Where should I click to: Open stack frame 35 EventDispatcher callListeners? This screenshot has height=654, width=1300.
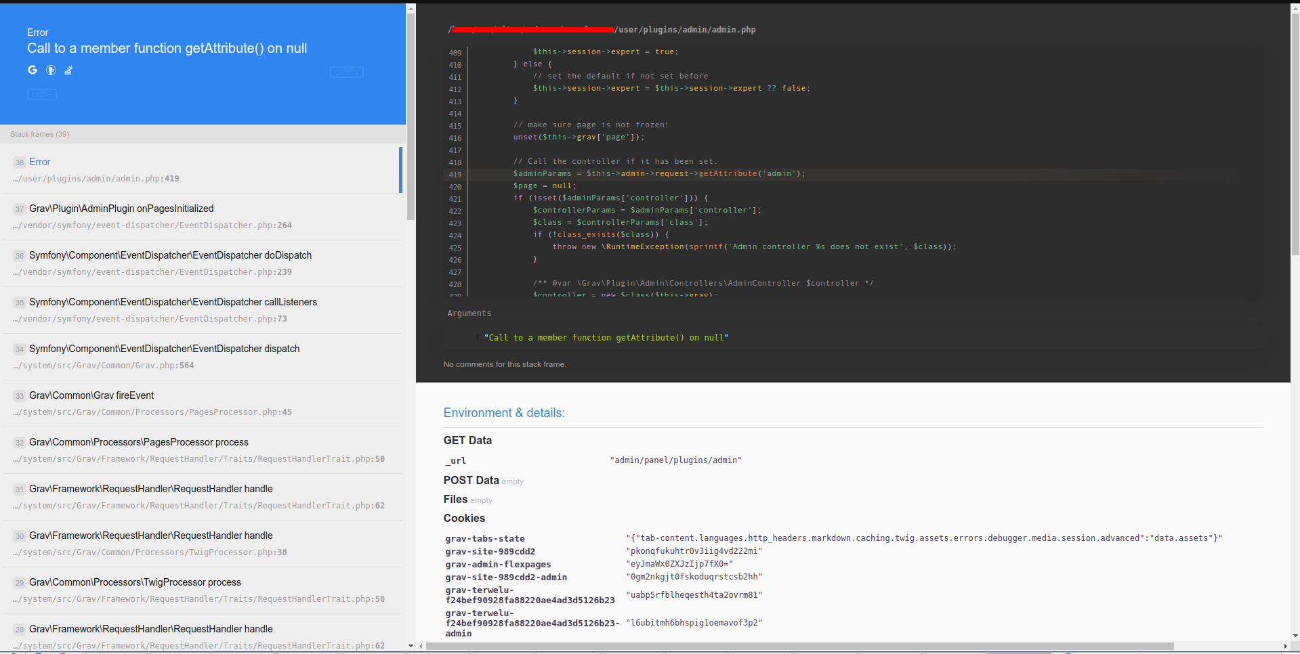coord(201,310)
